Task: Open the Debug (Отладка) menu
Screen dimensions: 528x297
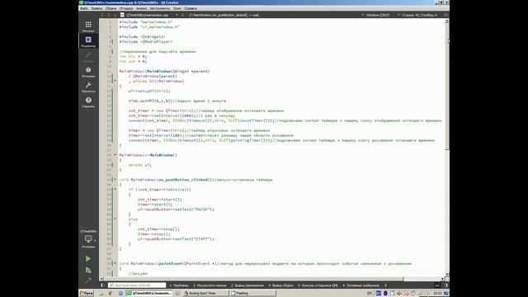Action: click(x=126, y=8)
